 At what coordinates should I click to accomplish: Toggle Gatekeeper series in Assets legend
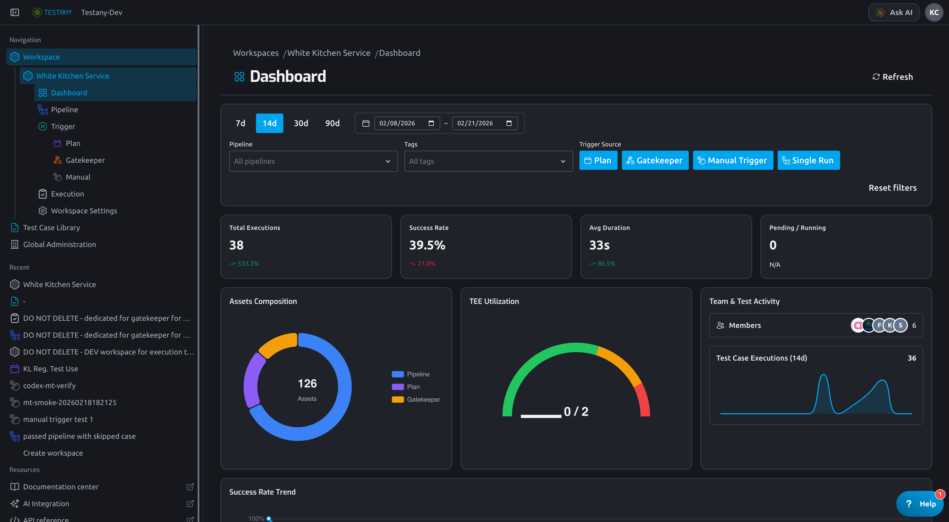point(416,400)
